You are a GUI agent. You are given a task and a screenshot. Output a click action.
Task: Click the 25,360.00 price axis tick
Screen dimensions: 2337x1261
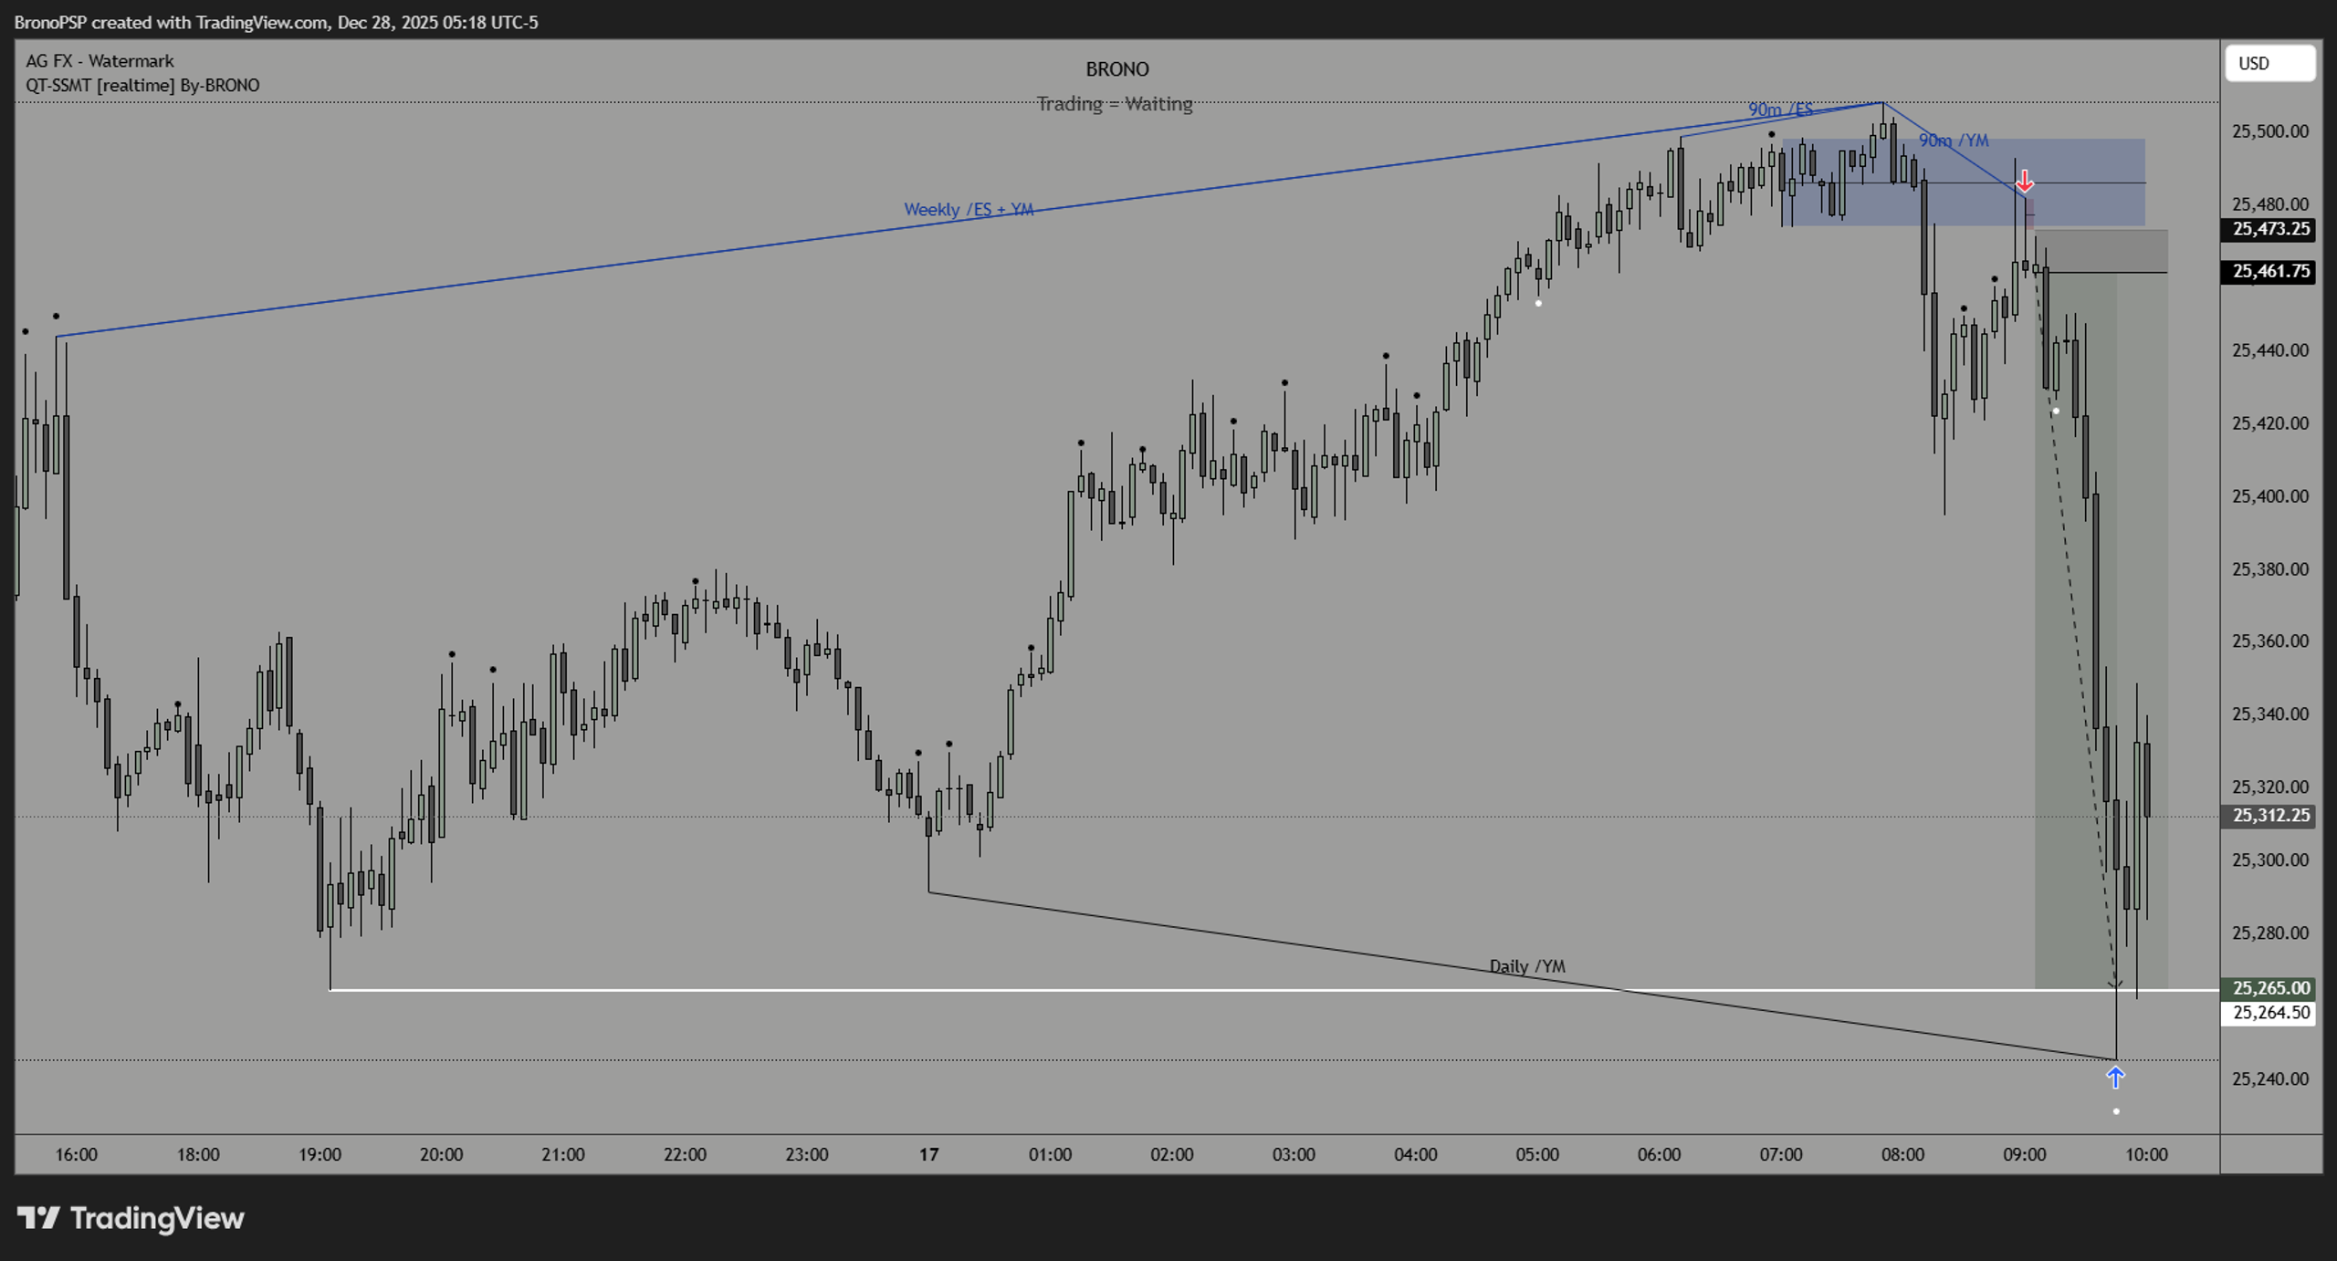click(2270, 641)
